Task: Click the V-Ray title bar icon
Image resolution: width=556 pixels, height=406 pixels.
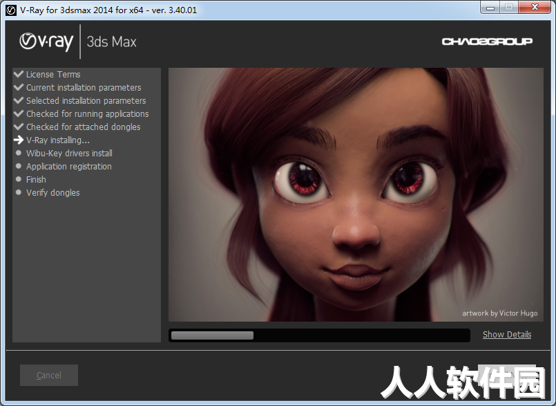Action: [x=11, y=10]
